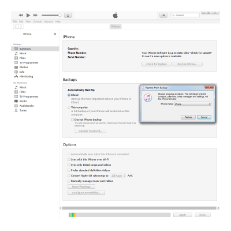Open the kbps bit rate dropdown
The image size is (231, 231).
point(118,176)
